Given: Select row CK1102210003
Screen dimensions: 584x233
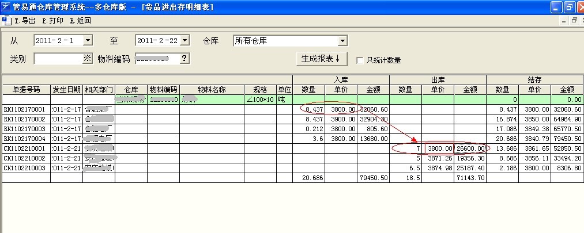Looking at the screenshot, I should (292, 168).
